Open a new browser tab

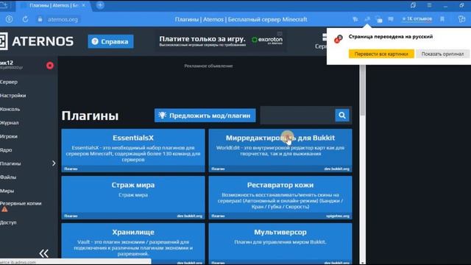pos(100,5)
